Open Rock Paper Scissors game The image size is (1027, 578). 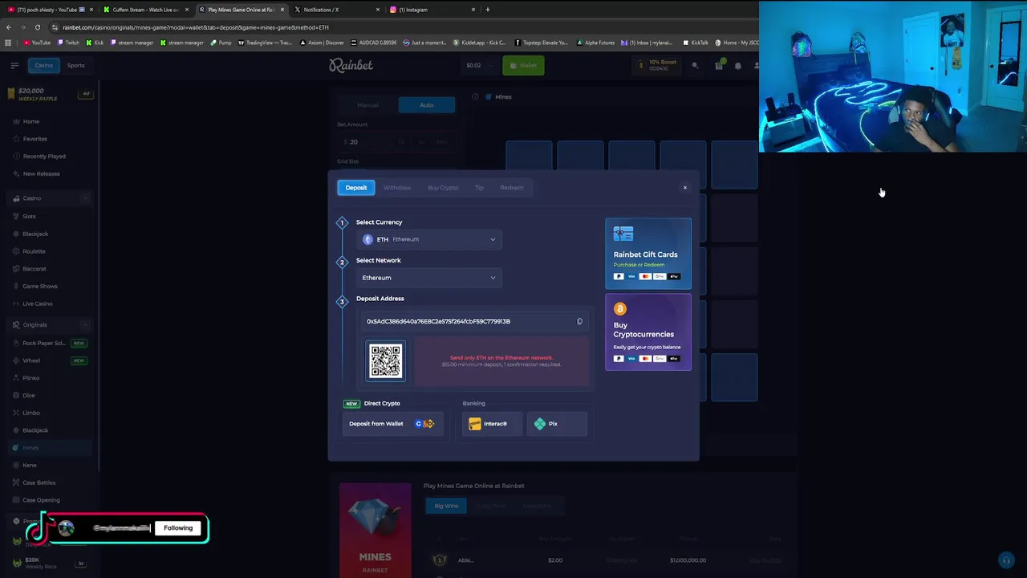[x=50, y=343]
